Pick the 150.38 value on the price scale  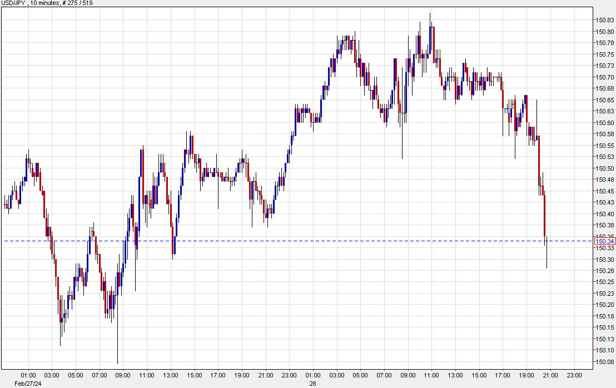tap(605, 225)
